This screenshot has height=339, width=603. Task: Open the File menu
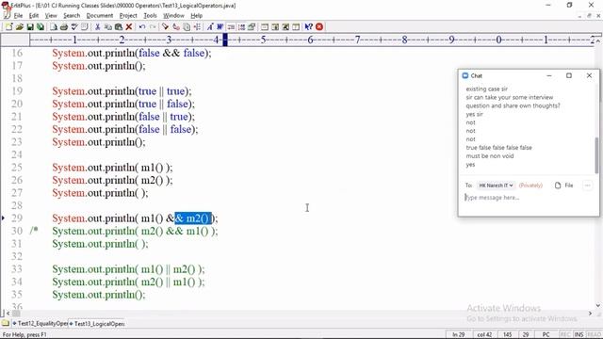pos(18,16)
